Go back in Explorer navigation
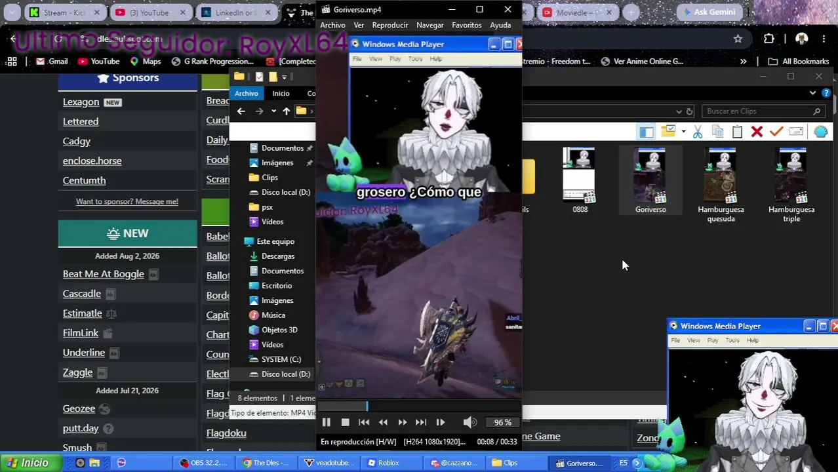 tap(241, 111)
